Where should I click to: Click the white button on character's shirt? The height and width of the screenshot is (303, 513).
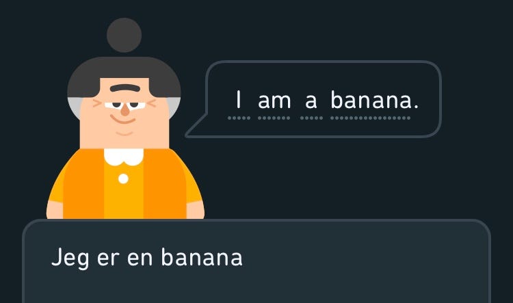(123, 179)
